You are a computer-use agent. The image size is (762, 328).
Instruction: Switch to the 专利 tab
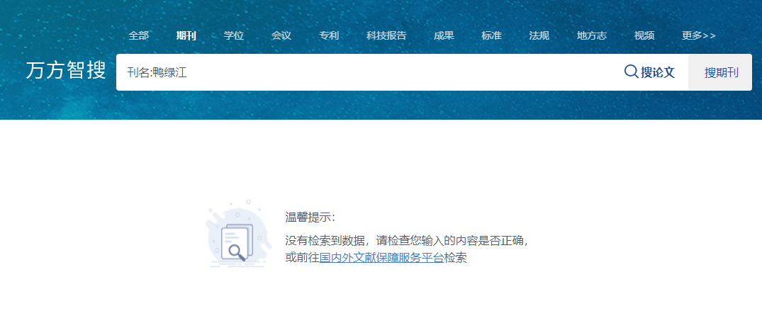[329, 35]
